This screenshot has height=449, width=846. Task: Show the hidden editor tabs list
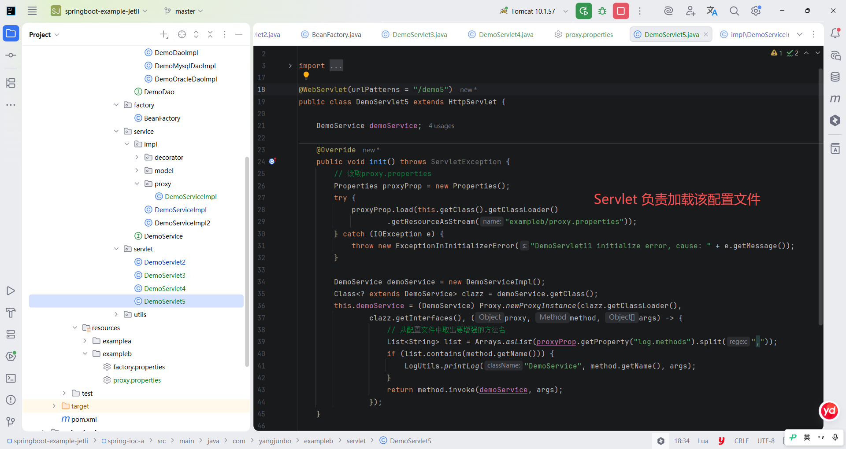(800, 34)
